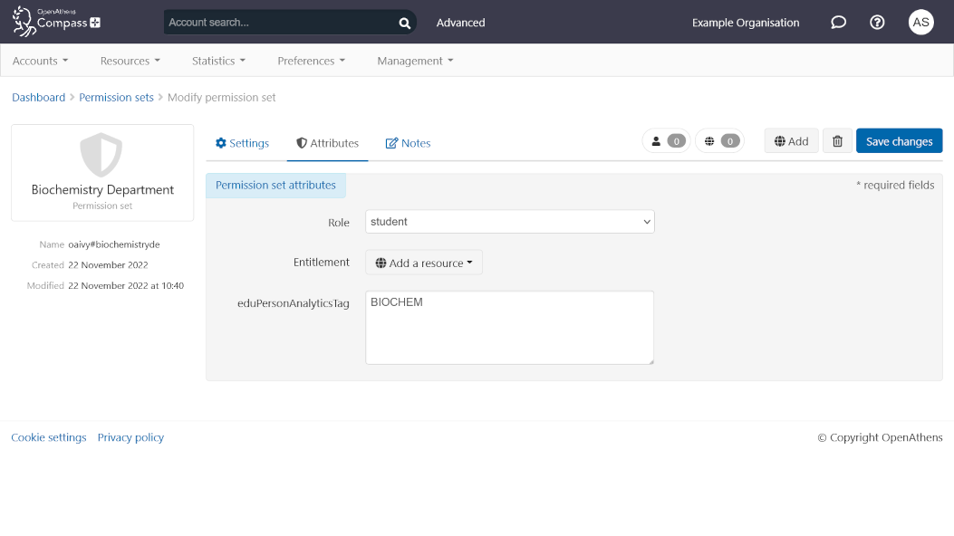954x536 pixels.
Task: Open the Management menu
Action: tap(415, 61)
